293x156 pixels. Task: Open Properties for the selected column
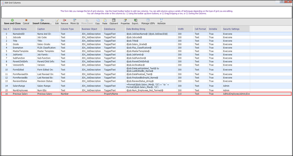pos(125,22)
